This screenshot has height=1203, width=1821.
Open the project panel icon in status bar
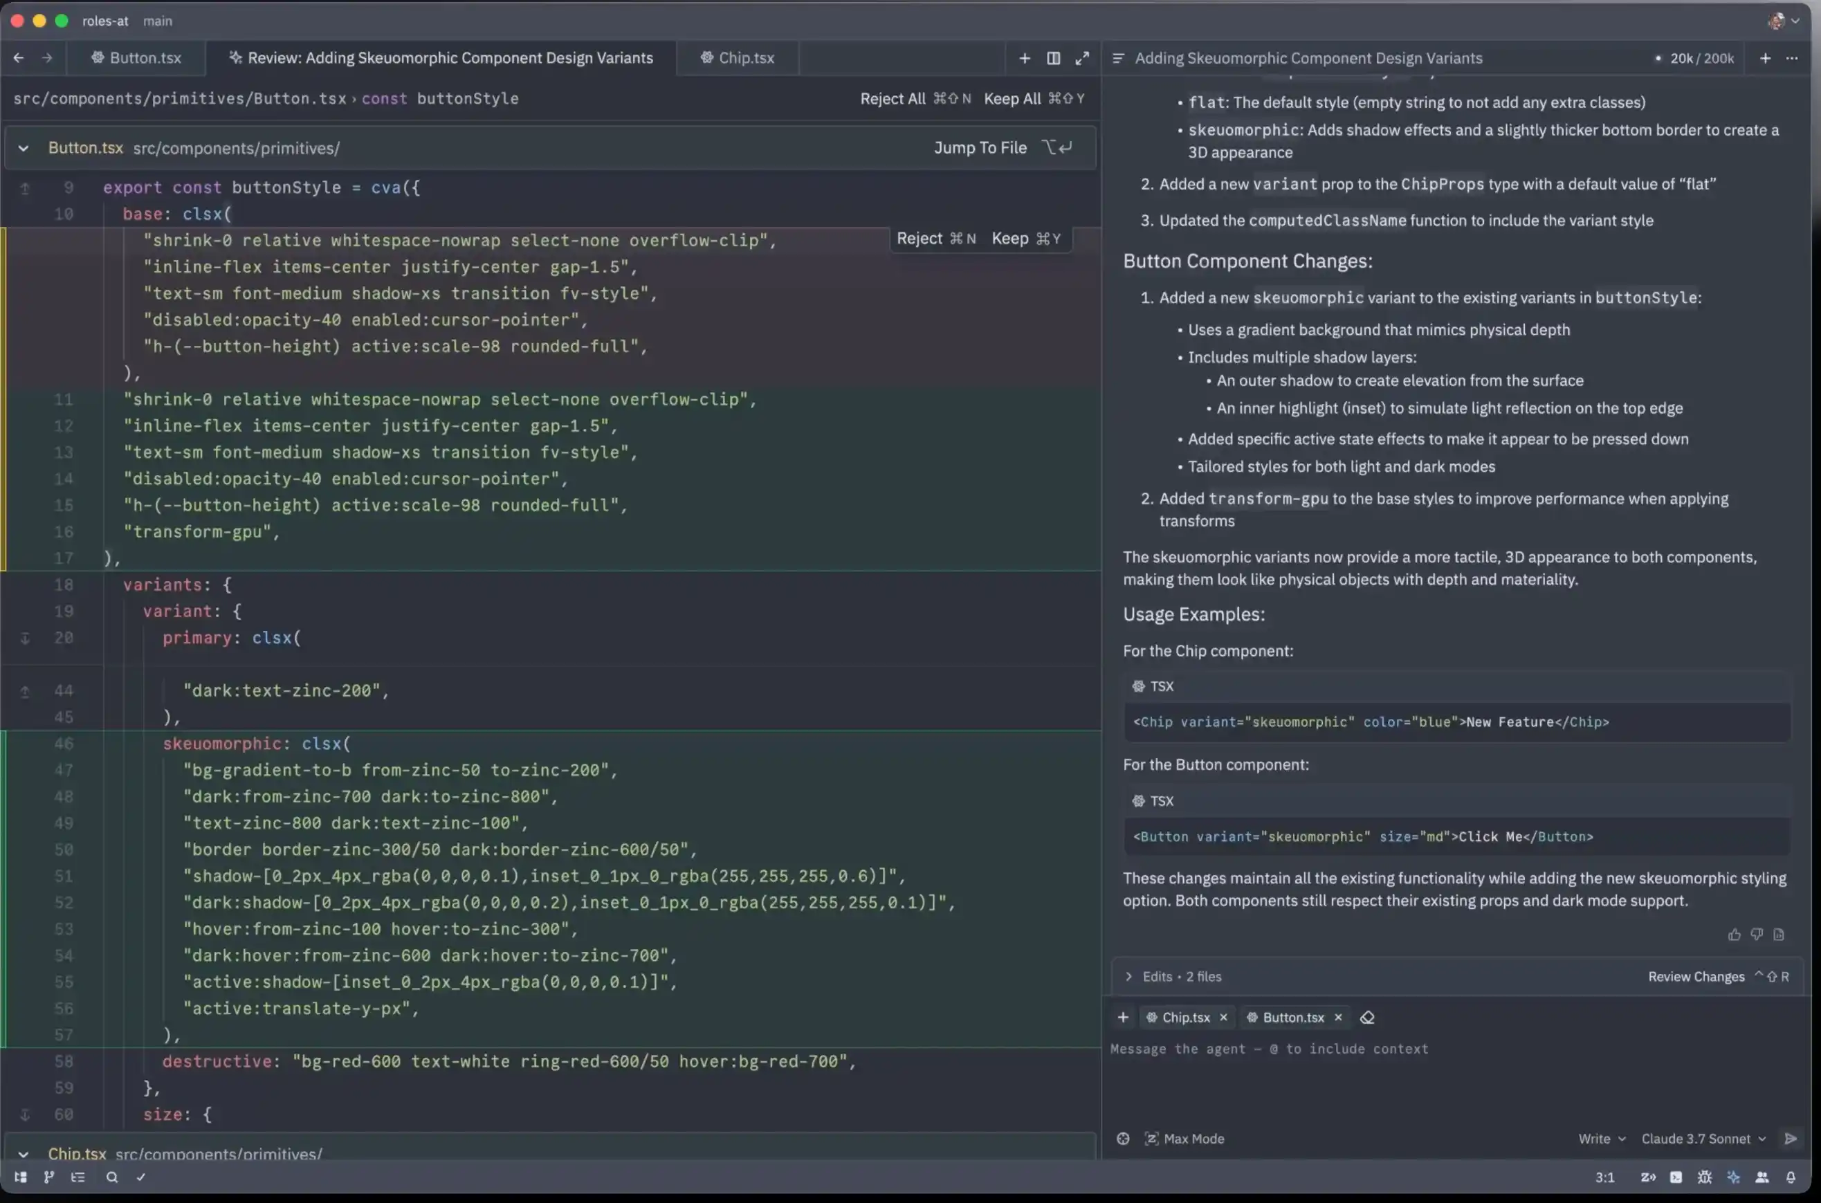[x=21, y=1177]
